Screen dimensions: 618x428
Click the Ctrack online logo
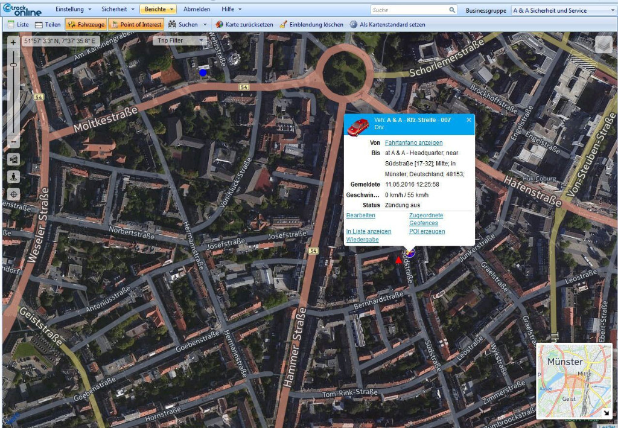click(22, 10)
